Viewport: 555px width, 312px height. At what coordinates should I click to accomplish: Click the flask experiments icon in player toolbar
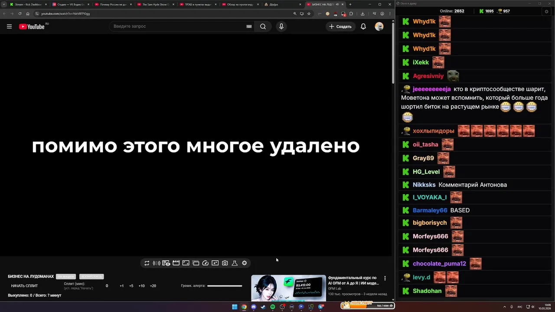(x=235, y=263)
